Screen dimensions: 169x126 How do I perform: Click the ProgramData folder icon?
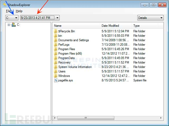click(56, 58)
